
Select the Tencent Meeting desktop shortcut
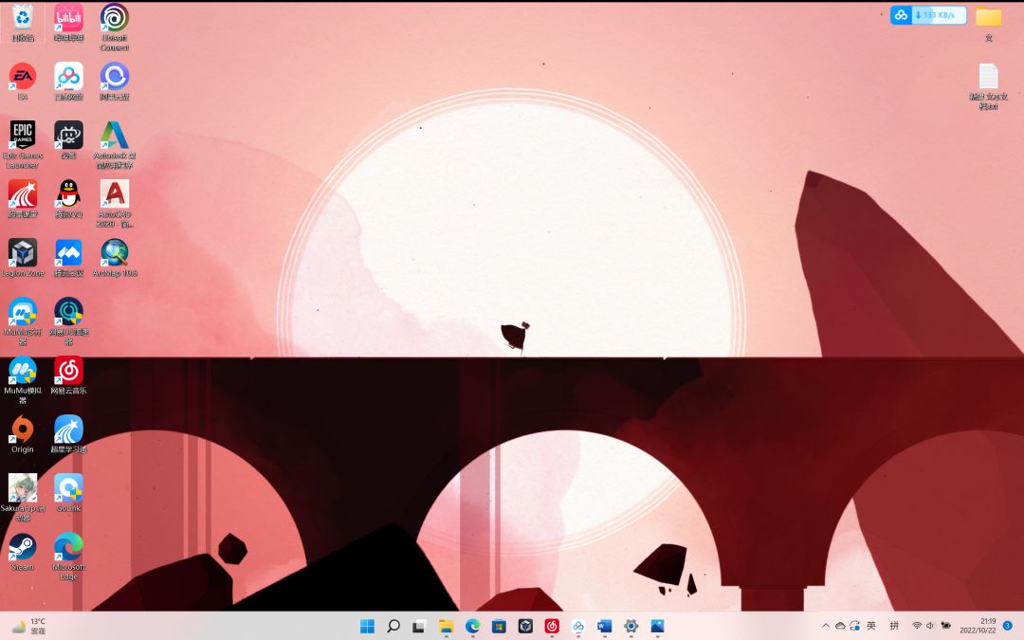tap(68, 259)
